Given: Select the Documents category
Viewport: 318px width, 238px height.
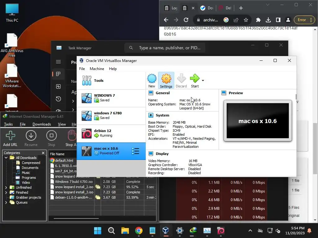Looking at the screenshot, I should [30, 168].
